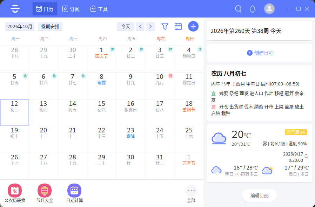Select October 16 粮食日
315x207 pixels.
click(x=130, y=112)
